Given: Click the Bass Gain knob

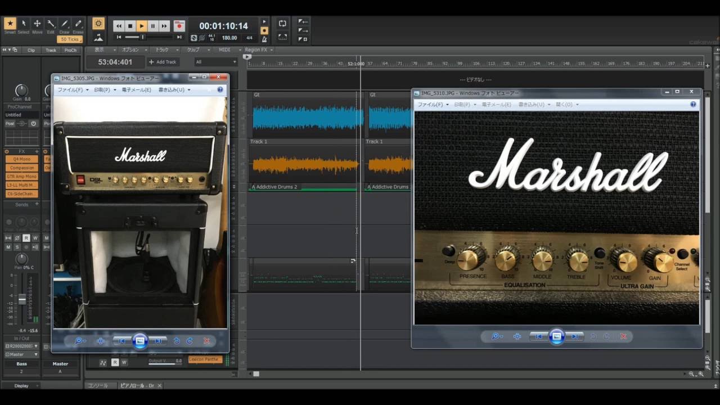Looking at the screenshot, I should 21,90.
